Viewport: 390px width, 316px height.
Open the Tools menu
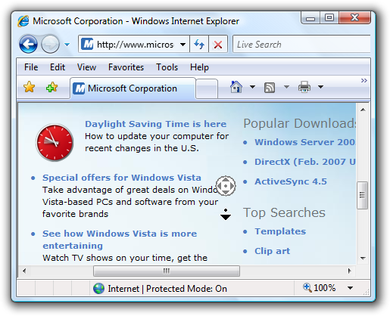pyautogui.click(x=167, y=67)
